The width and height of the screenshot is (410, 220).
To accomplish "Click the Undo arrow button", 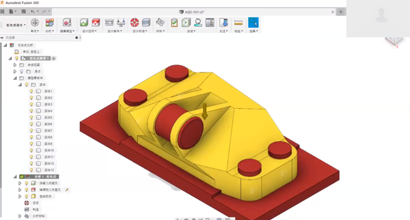I will [x=33, y=11].
